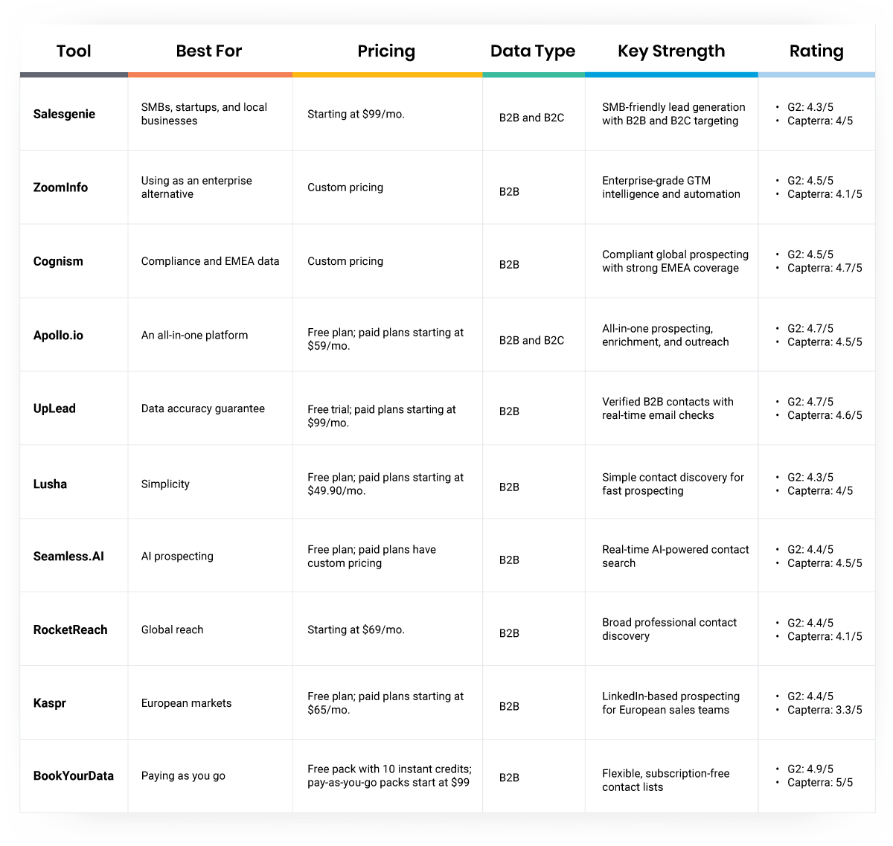
Task: Select the UpLead tool name
Action: (x=54, y=408)
